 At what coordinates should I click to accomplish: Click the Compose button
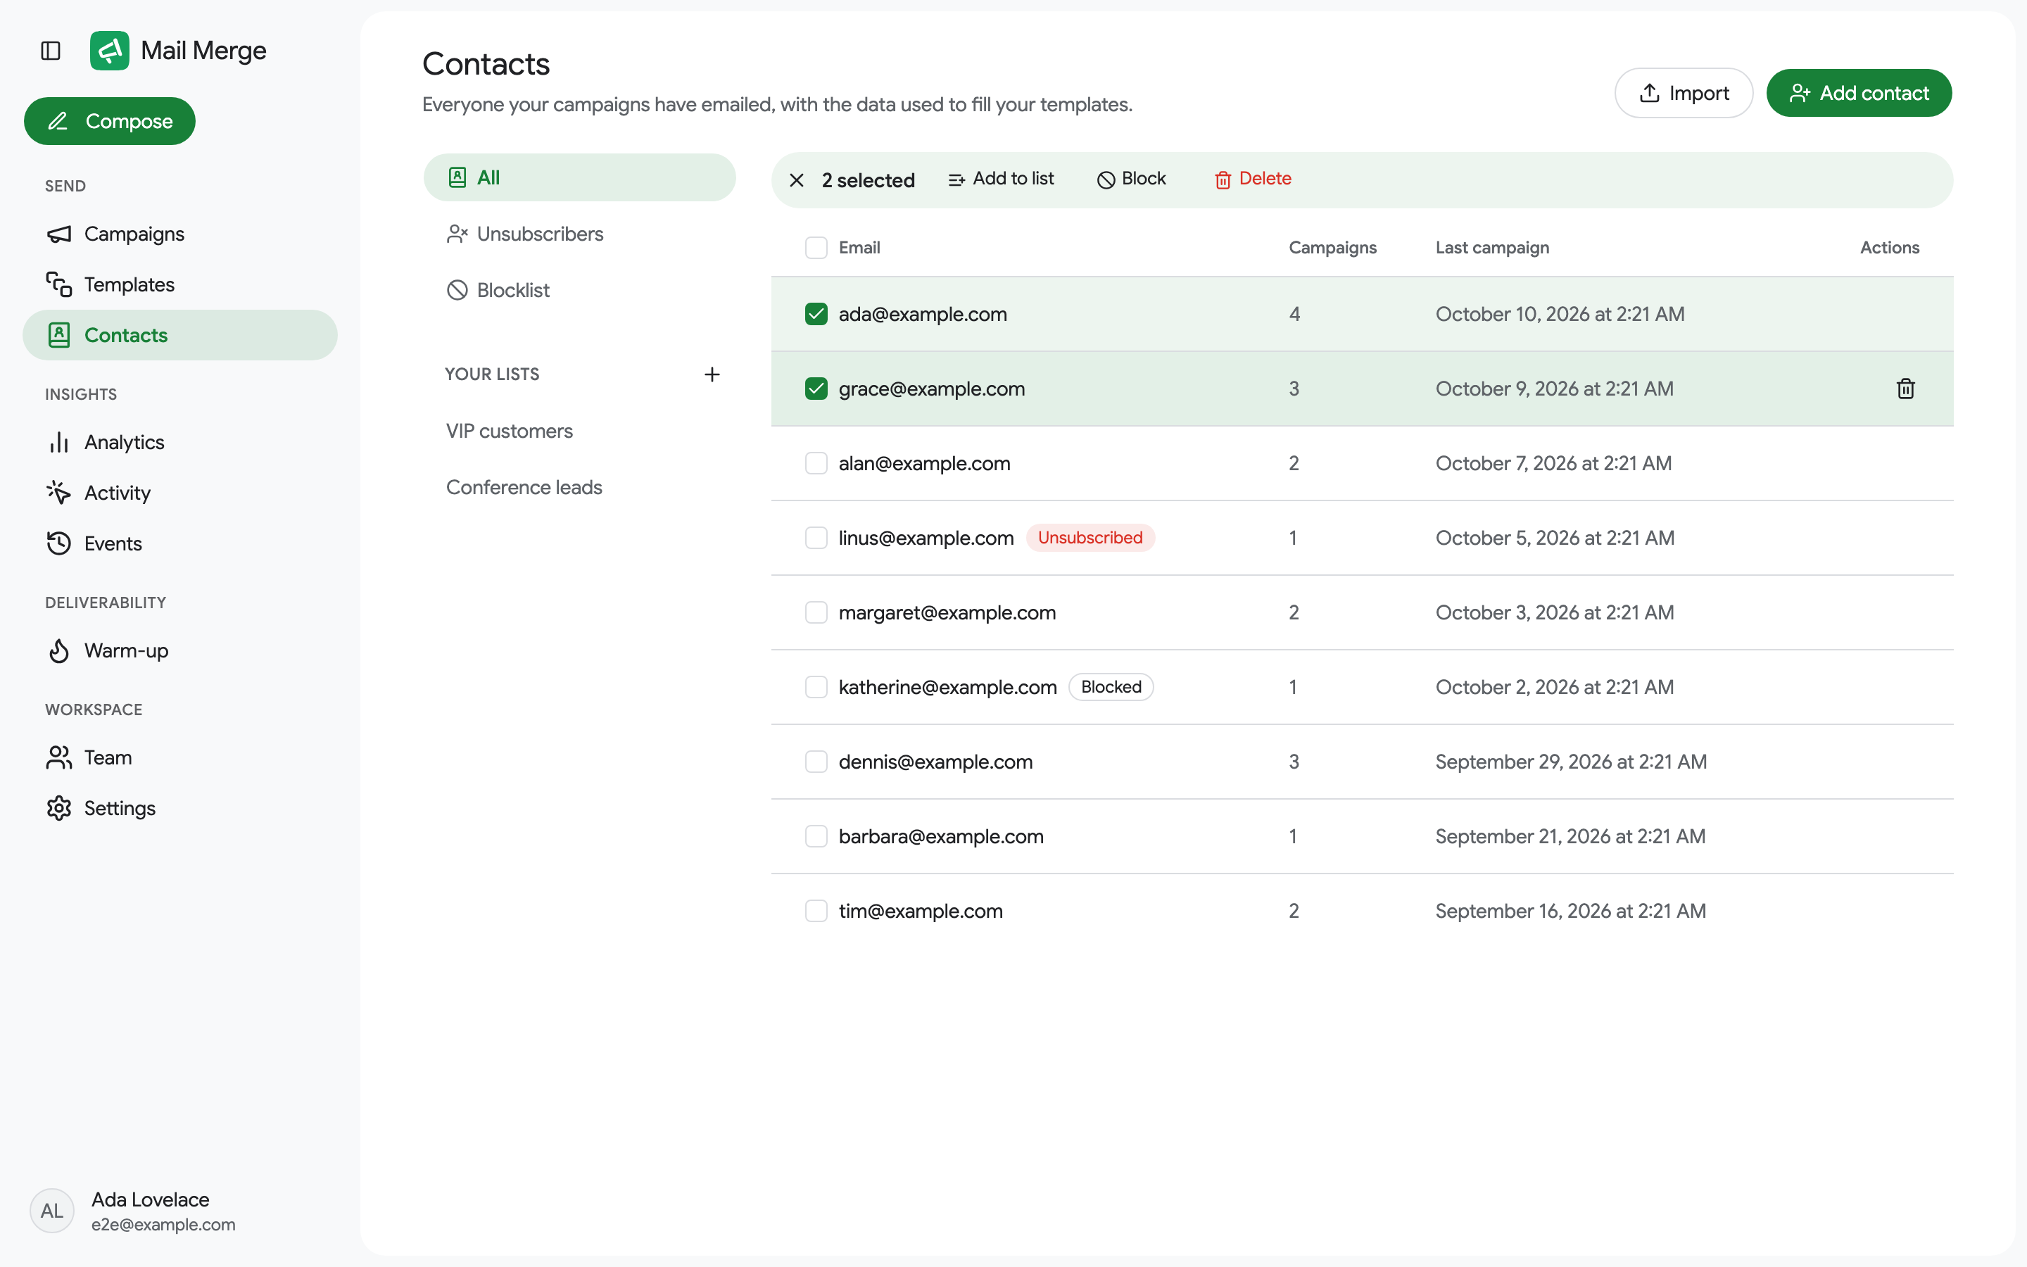click(110, 122)
